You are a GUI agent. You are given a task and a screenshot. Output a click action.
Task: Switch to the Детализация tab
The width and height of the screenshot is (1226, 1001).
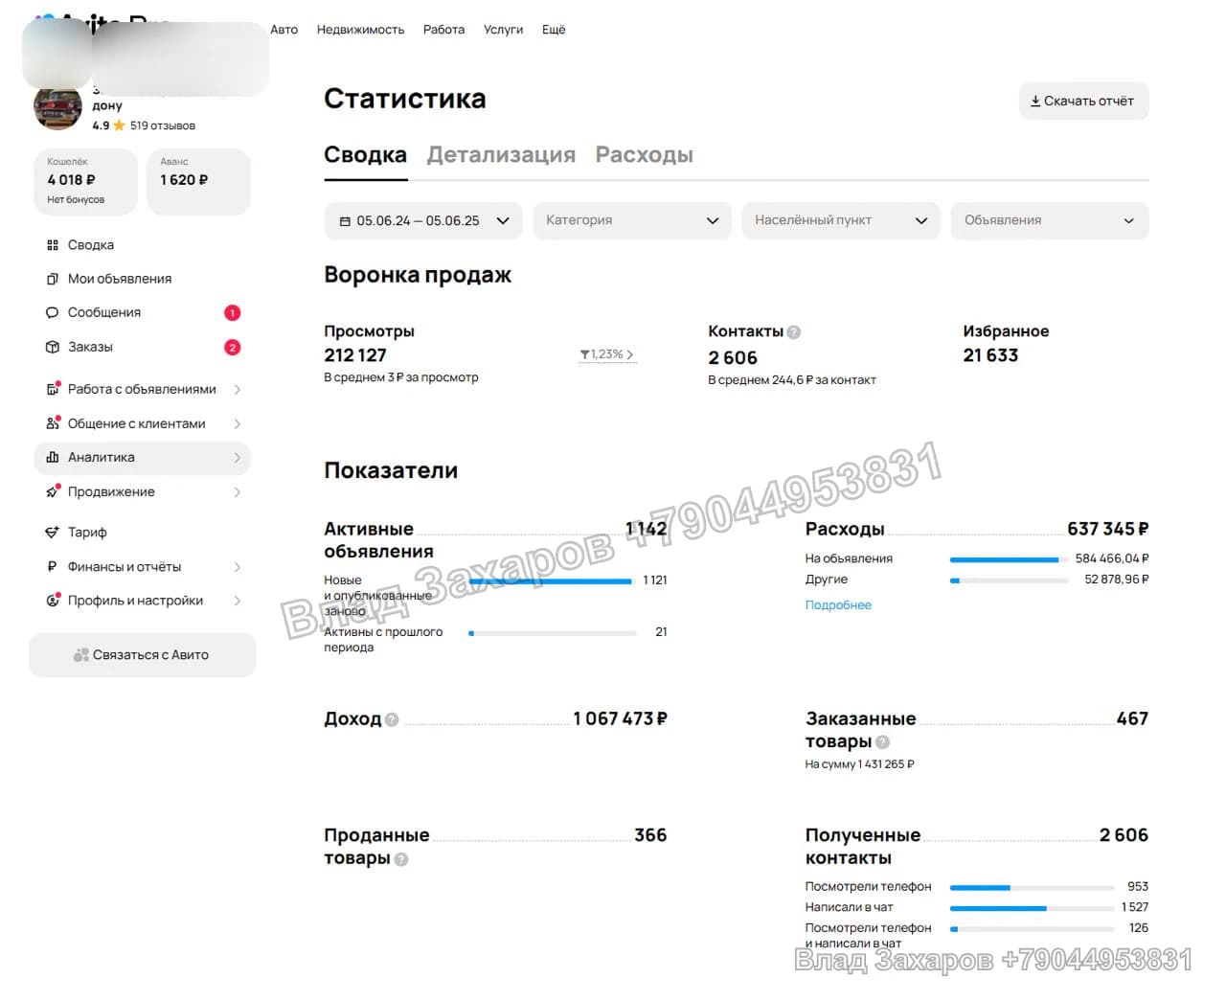(501, 155)
